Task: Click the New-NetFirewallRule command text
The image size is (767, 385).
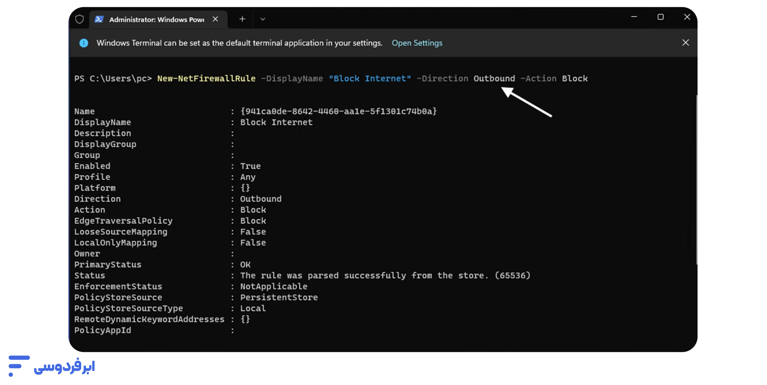Action: [206, 78]
